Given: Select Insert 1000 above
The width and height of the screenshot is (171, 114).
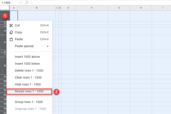Looking at the screenshot, I should tap(29, 57).
